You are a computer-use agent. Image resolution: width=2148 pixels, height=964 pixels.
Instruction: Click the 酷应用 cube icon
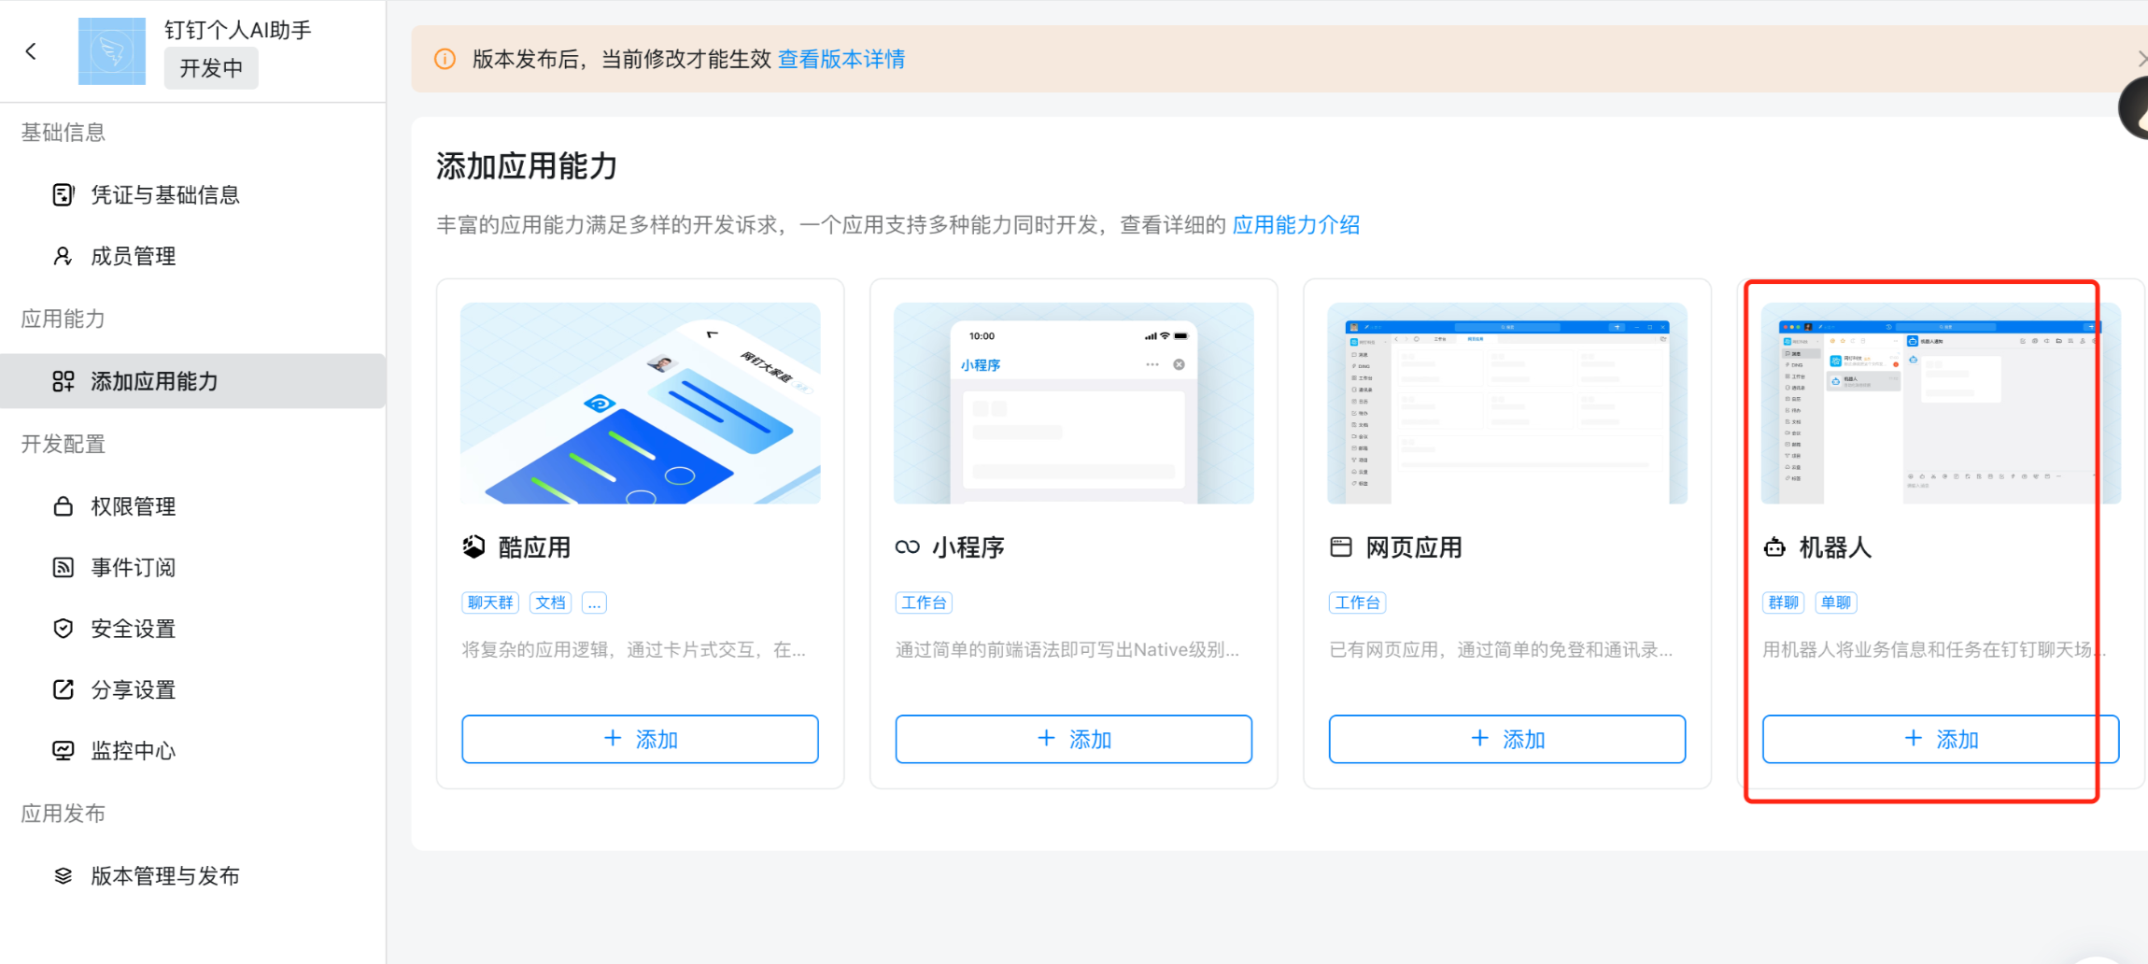tap(474, 546)
